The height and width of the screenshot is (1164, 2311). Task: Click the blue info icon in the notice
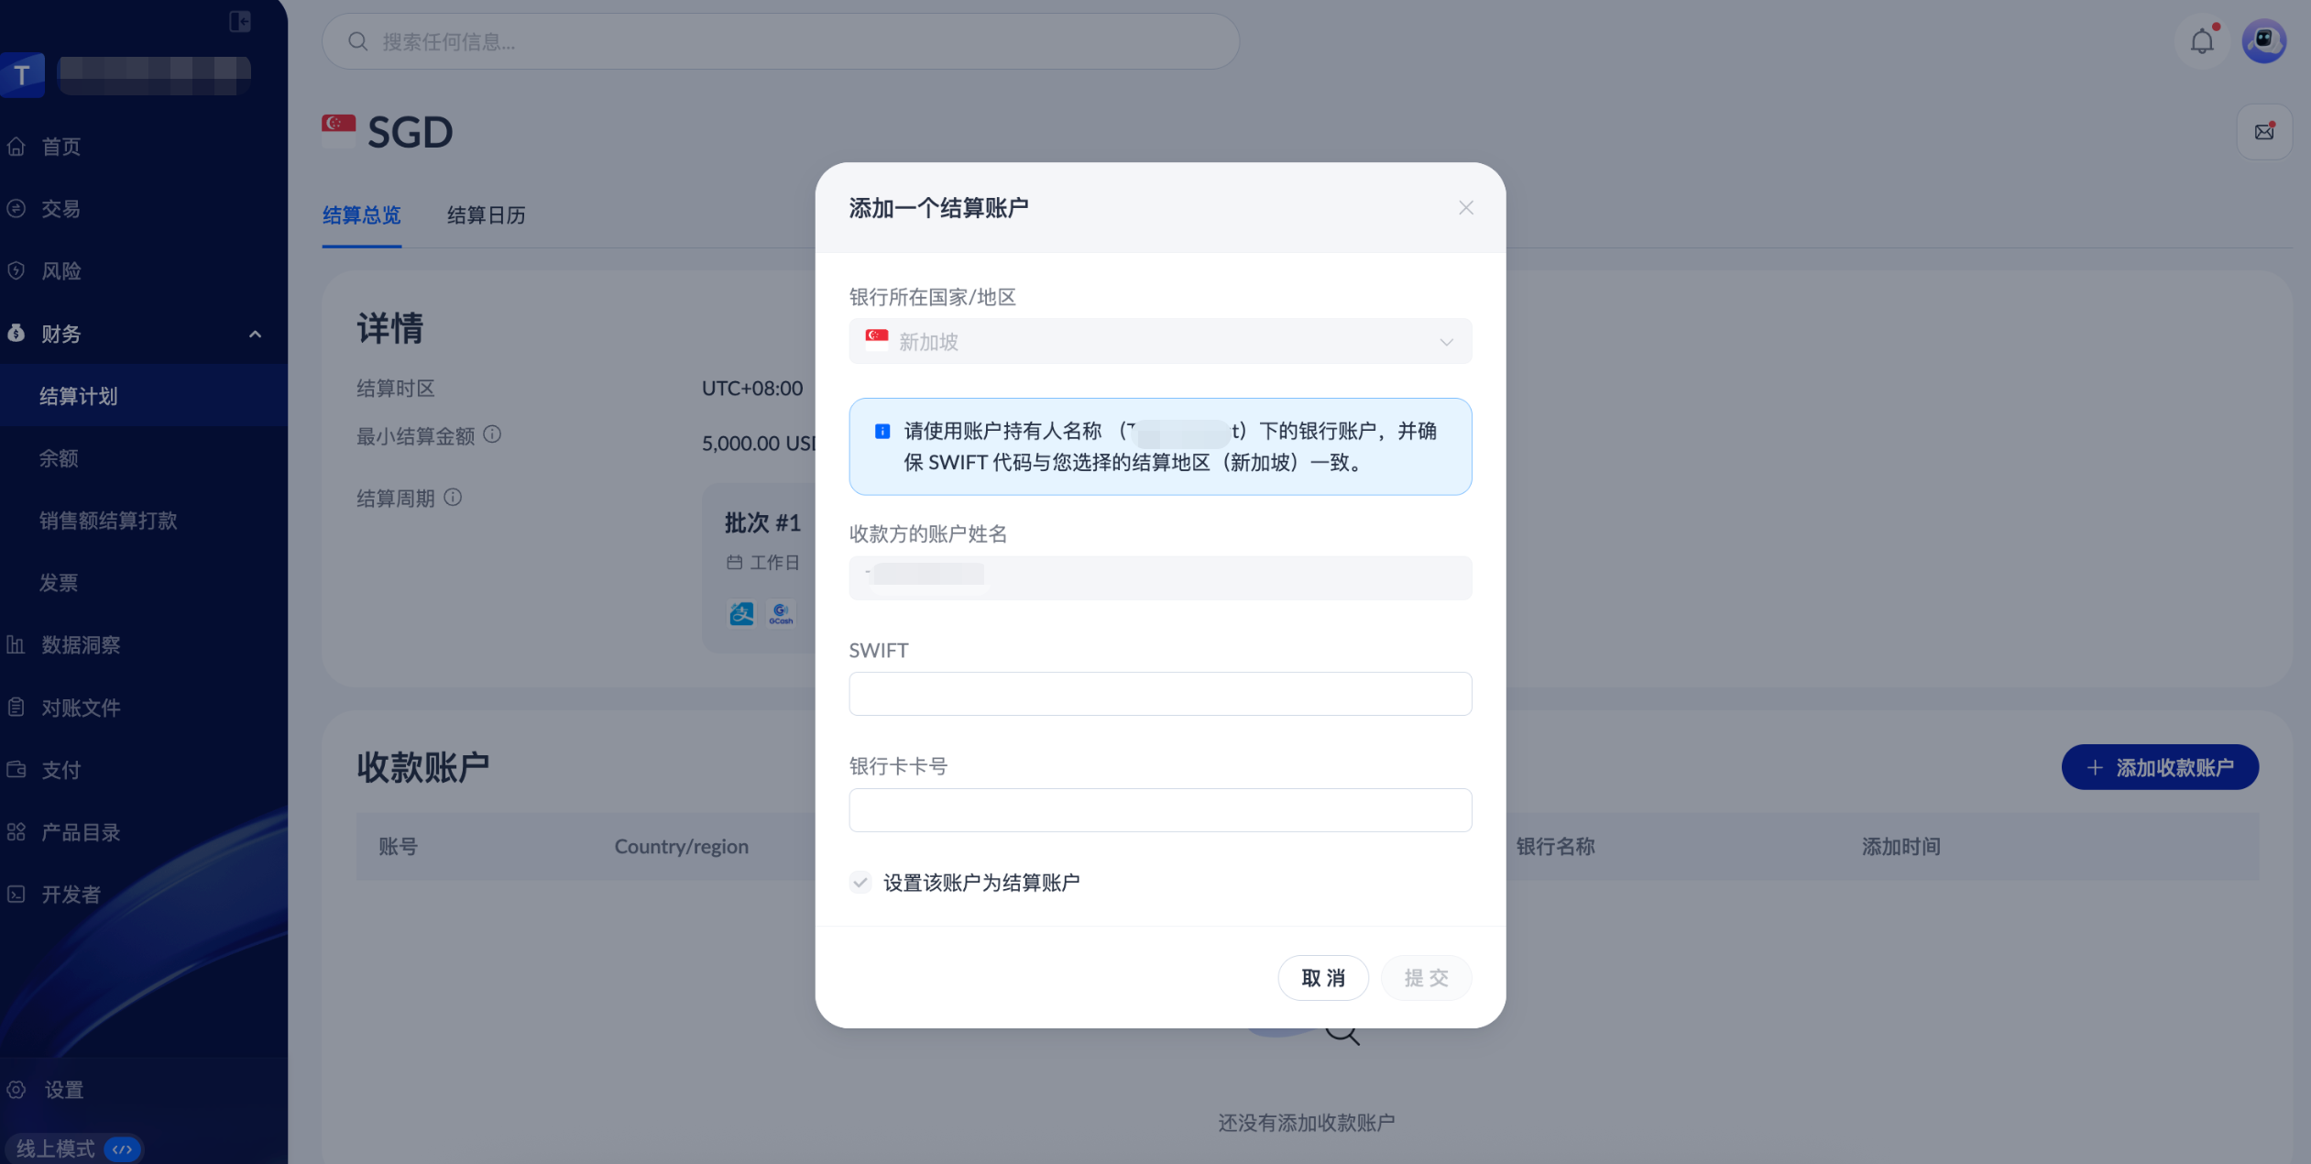(x=882, y=431)
